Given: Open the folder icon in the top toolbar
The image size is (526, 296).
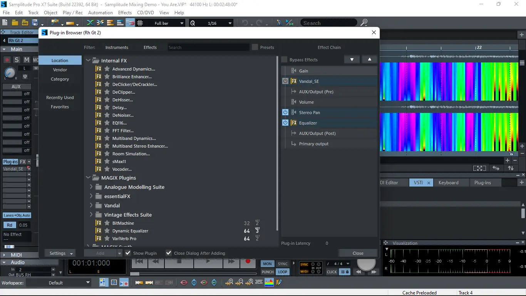Looking at the screenshot, I should pos(15,23).
